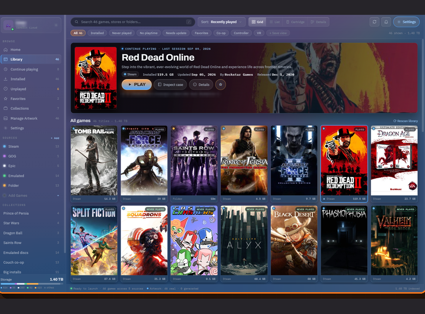Image resolution: width=425 pixels, height=314 pixels.
Task: Click the refresh icon in top bar
Action: point(374,22)
